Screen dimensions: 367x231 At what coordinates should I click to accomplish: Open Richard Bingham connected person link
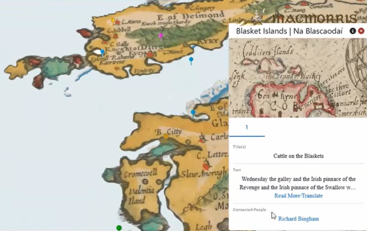click(298, 219)
